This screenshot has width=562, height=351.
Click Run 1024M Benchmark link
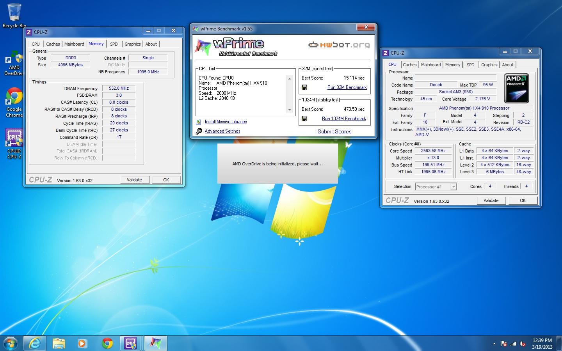click(344, 119)
